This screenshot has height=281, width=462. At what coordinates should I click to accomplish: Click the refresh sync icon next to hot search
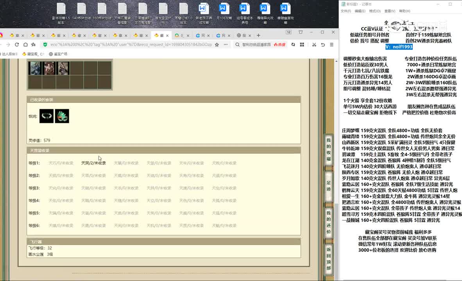pos(293,45)
